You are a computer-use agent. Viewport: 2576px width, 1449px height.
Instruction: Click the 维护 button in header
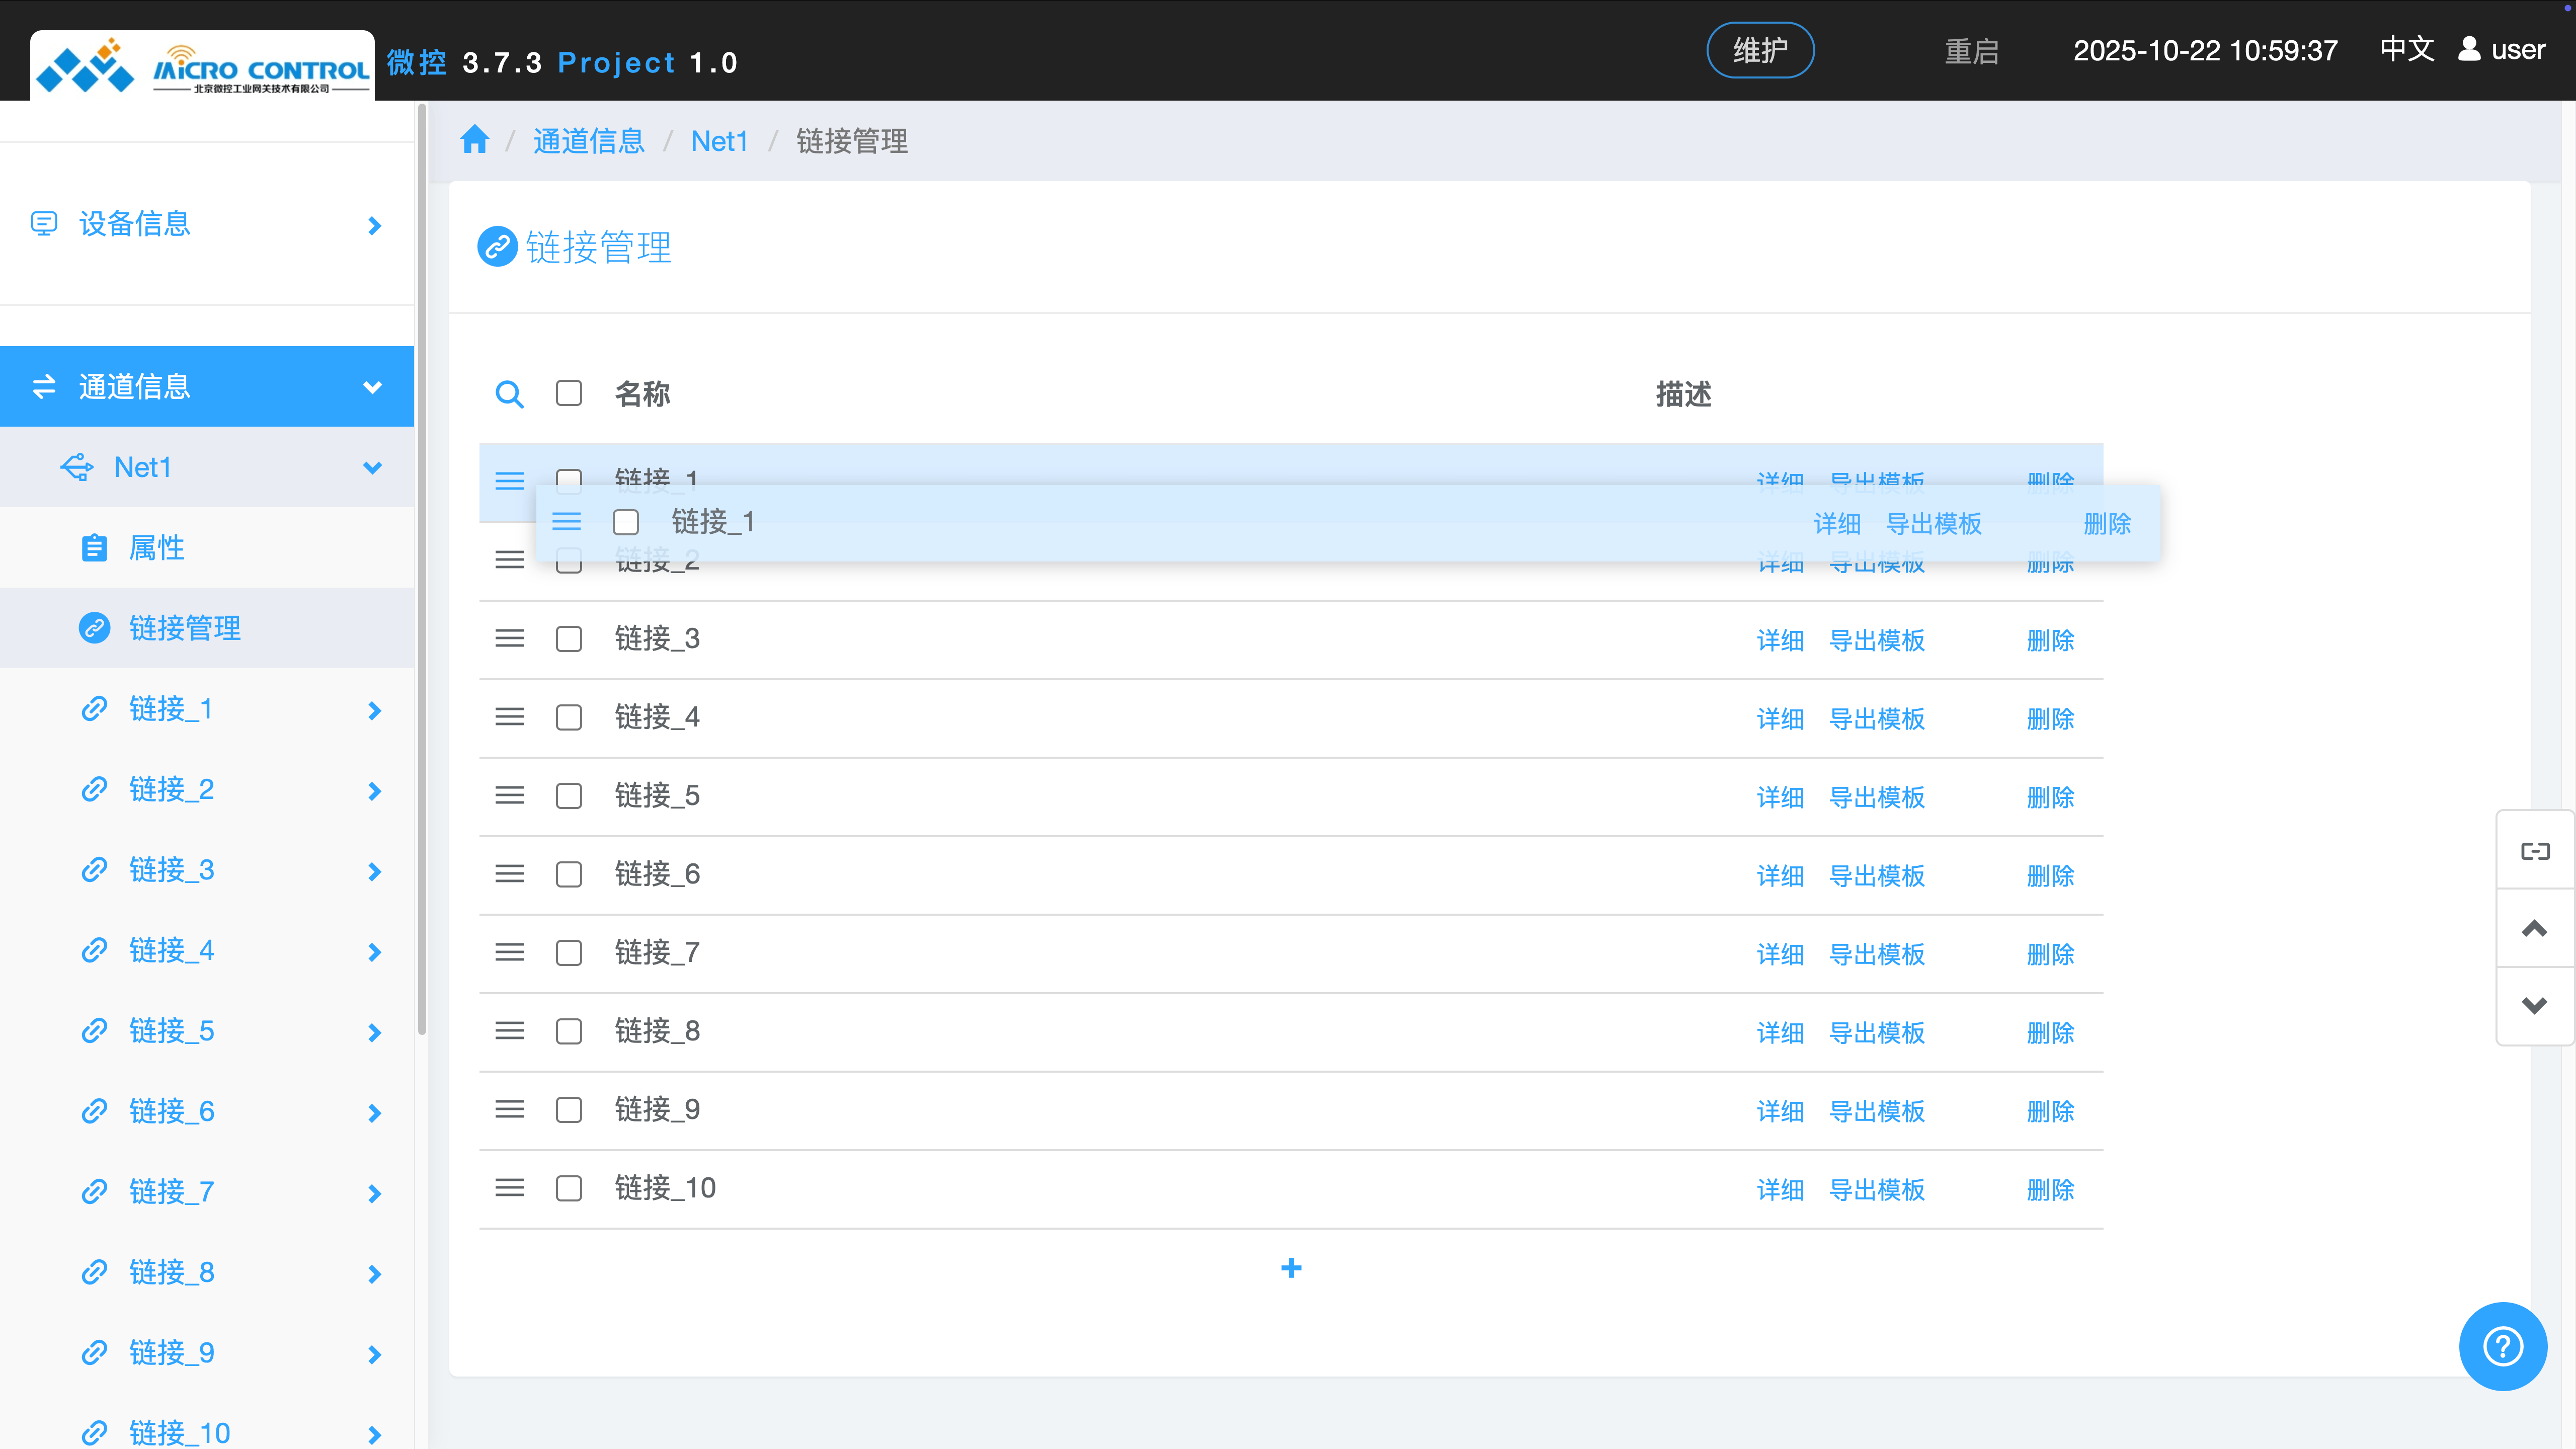1759,50
